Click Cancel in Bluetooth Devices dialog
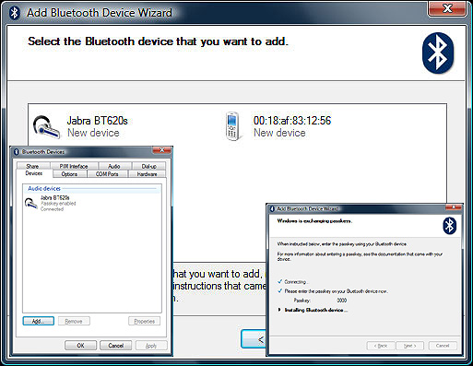 tap(116, 346)
